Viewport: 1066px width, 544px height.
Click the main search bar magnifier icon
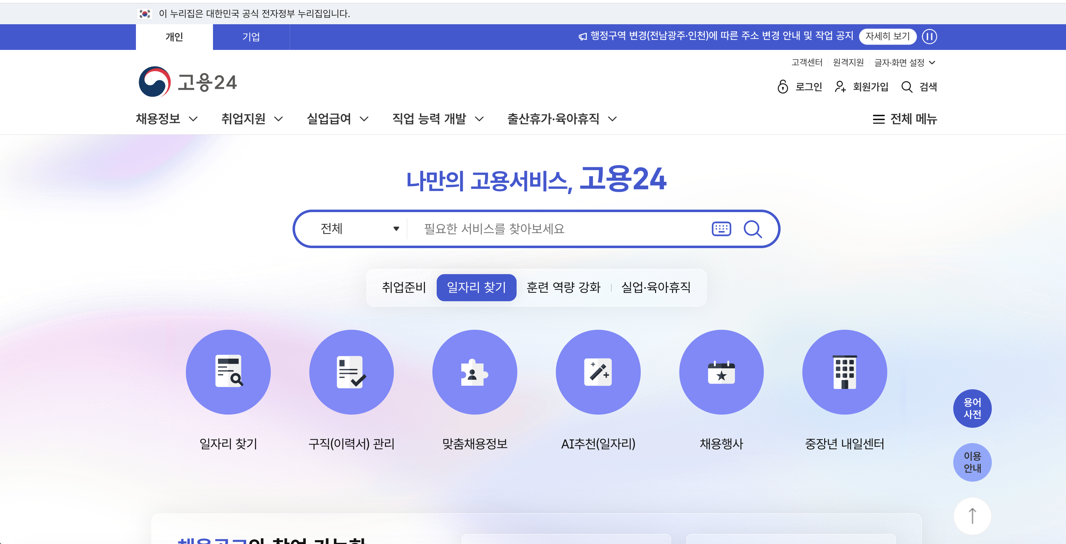point(753,229)
